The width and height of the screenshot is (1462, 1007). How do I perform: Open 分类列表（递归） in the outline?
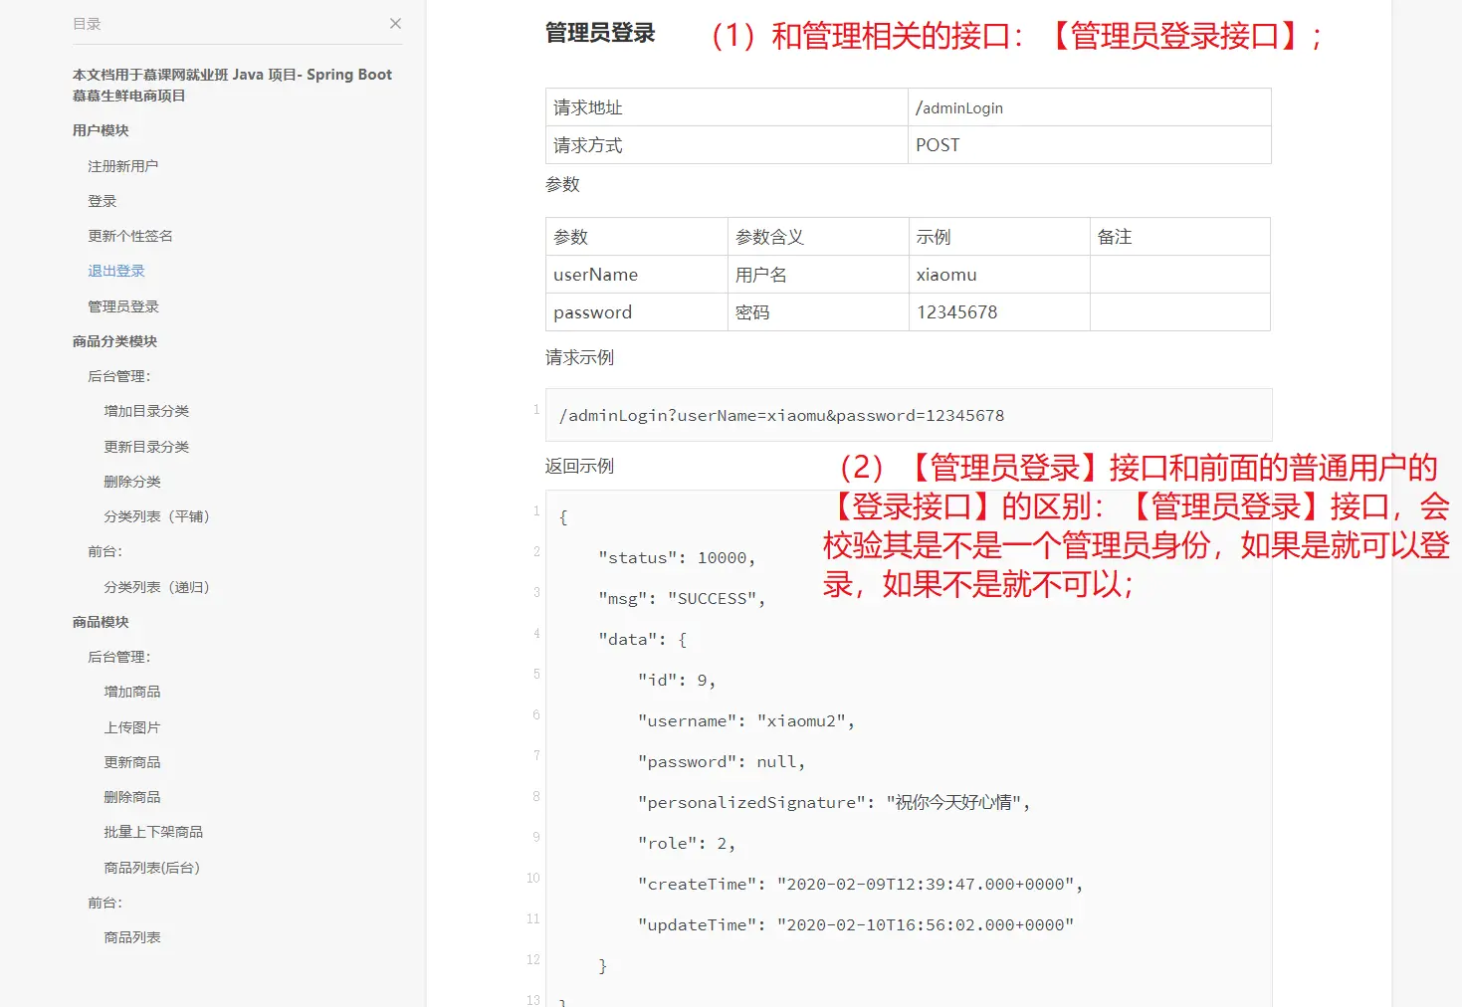point(156,587)
